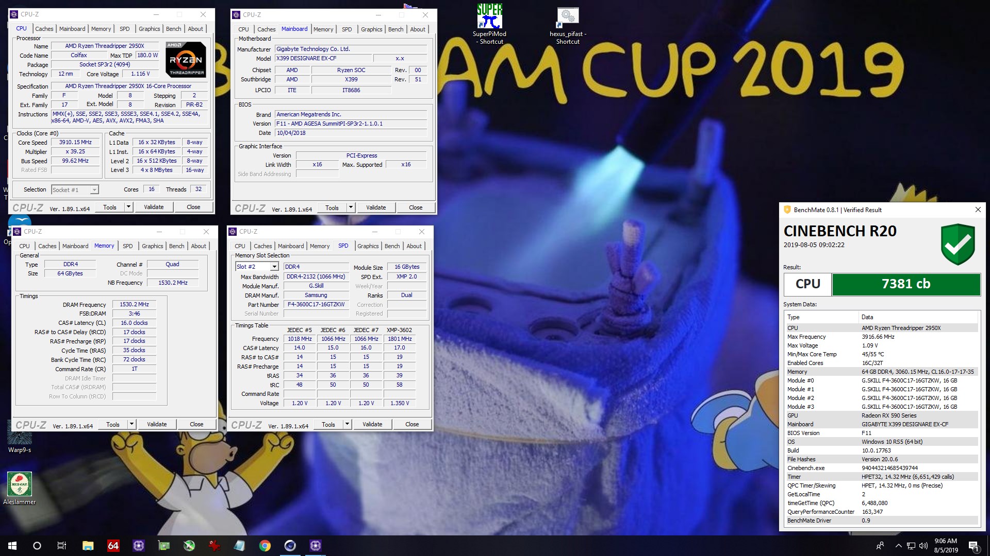
Task: Click the Close button in Mainboard CPU-Z window
Action: click(x=416, y=207)
